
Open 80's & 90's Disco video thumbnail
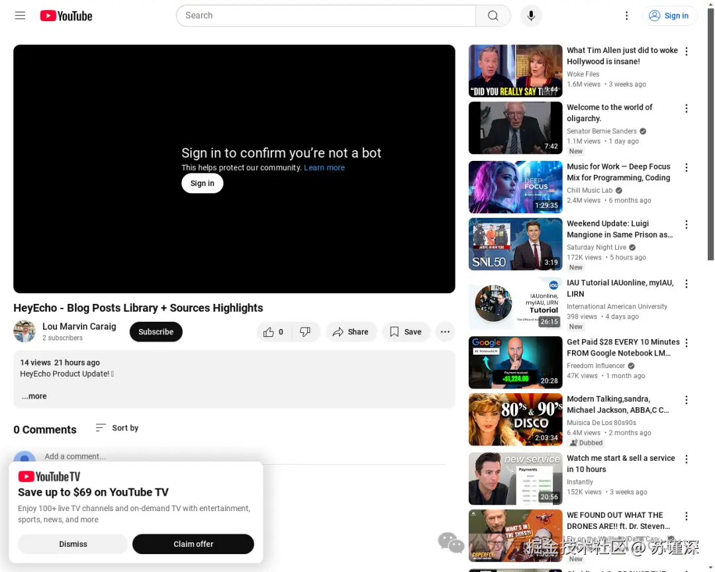(x=515, y=420)
